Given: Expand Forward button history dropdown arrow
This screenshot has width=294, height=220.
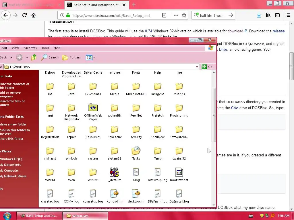Looking at the screenshot, I should pyautogui.click(x=27, y=57).
